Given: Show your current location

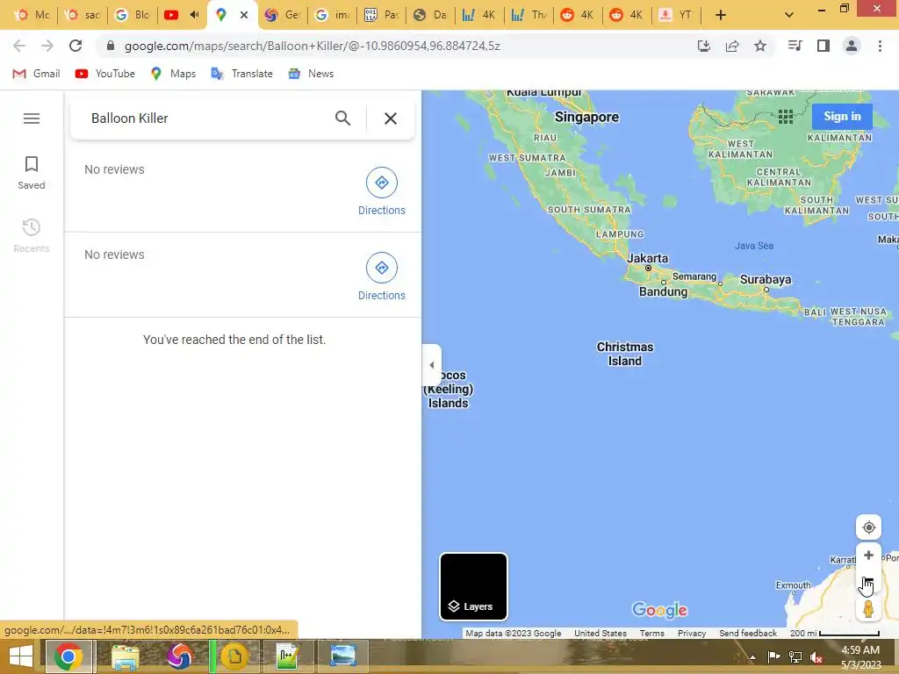Looking at the screenshot, I should (868, 527).
